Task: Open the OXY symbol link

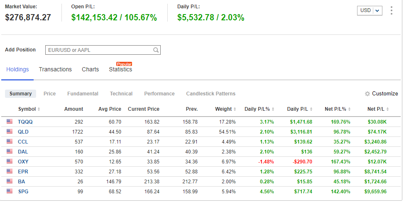Action: tap(23, 162)
